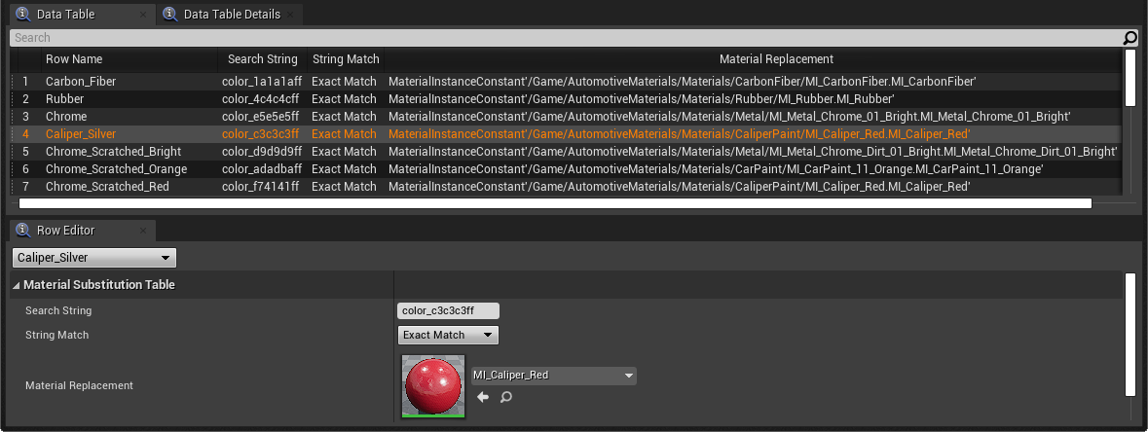The image size is (1148, 432).
Task: Select the Chrome_Scratched_Orange row
Action: (x=565, y=169)
